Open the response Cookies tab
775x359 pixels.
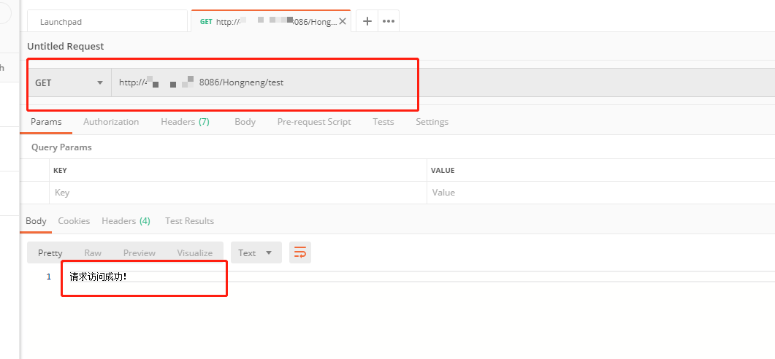(74, 221)
